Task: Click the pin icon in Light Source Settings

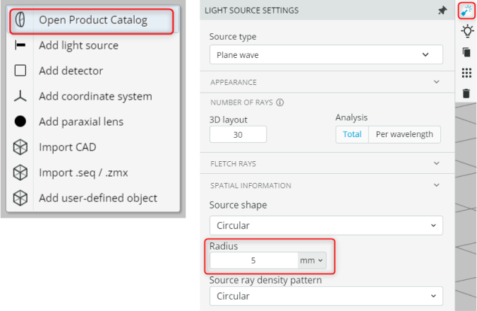Action: pos(442,11)
